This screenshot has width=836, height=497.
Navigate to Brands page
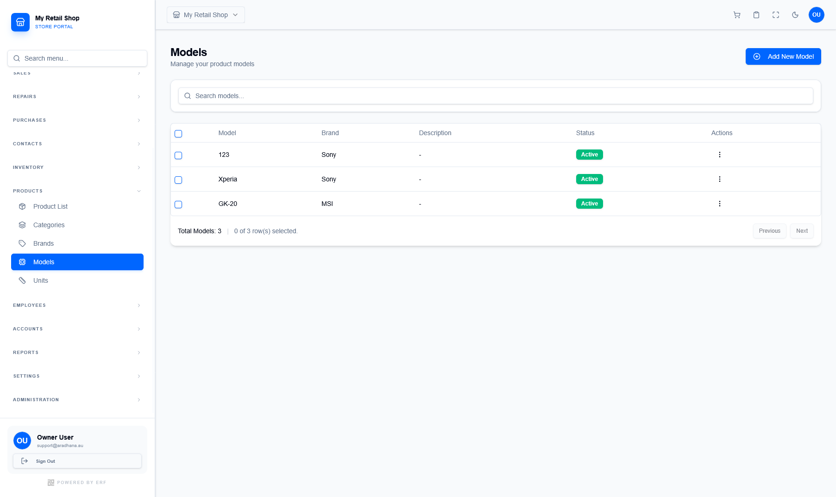(x=77, y=243)
